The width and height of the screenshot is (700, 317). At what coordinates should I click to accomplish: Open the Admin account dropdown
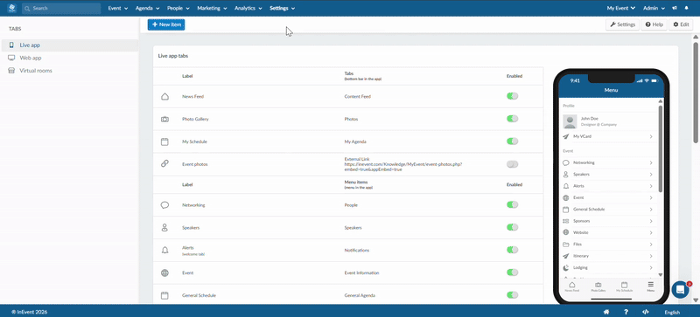(654, 8)
